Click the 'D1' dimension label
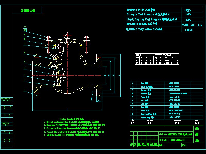Image resolution: width=206 pixels, height=154 pixels. (x=113, y=75)
